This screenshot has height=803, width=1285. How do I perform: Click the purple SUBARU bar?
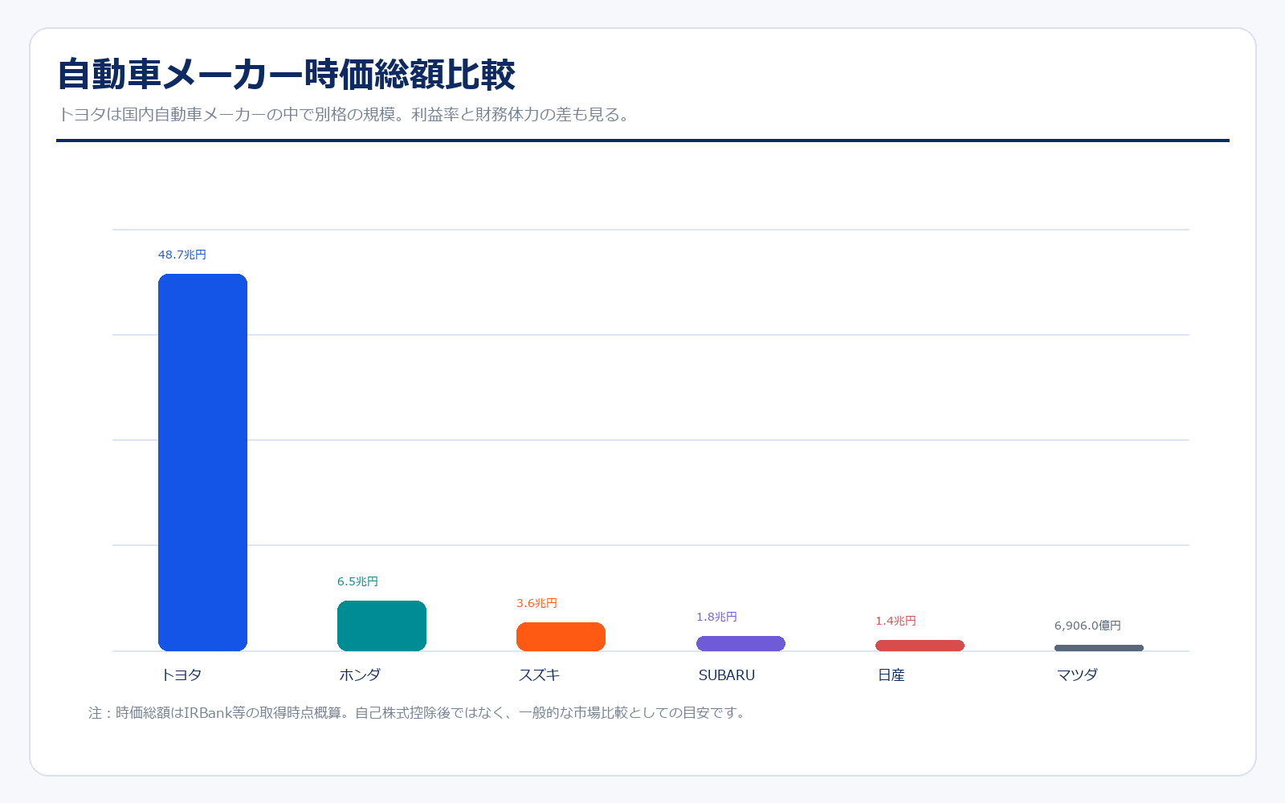[740, 643]
